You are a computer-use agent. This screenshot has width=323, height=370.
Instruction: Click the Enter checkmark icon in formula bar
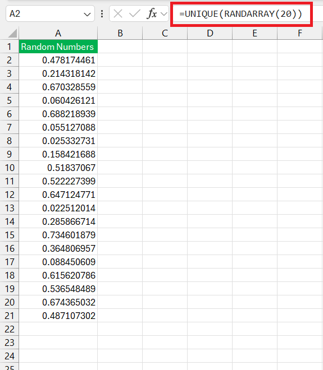pyautogui.click(x=135, y=13)
